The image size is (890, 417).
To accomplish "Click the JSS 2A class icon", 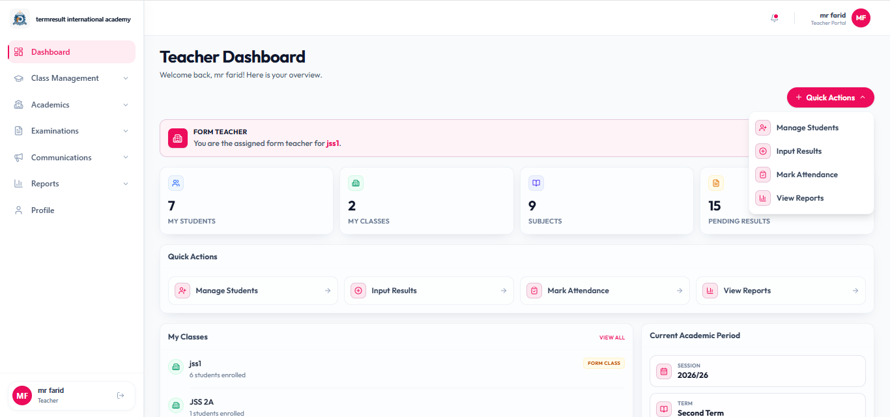I will coord(175,405).
